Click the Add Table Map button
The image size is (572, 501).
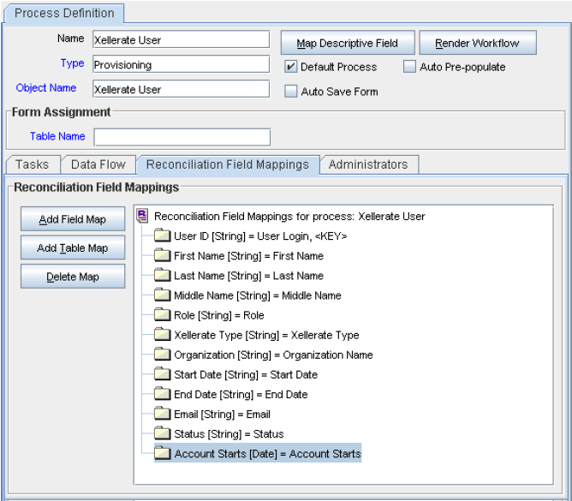pyautogui.click(x=73, y=248)
